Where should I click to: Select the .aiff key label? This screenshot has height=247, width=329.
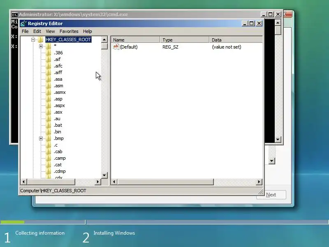58,72
